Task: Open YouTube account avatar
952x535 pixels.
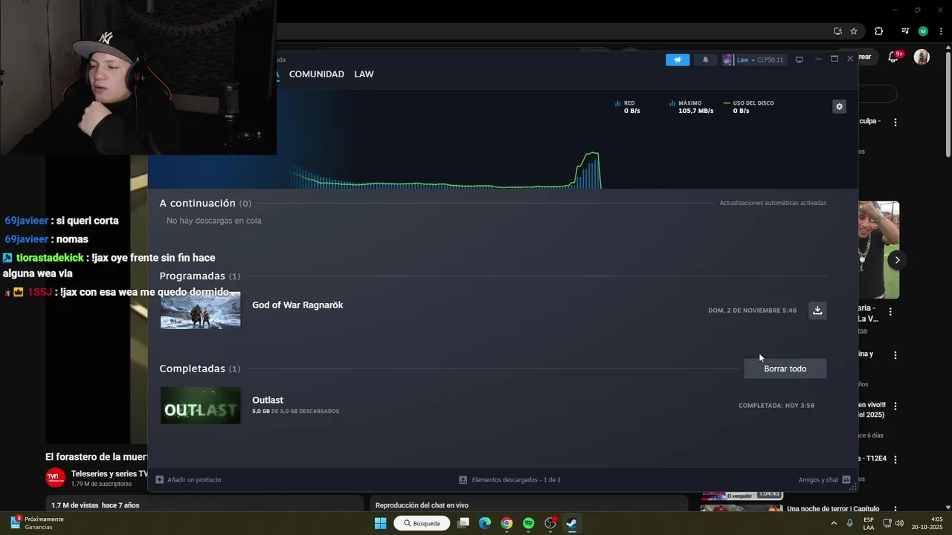Action: 922,57
